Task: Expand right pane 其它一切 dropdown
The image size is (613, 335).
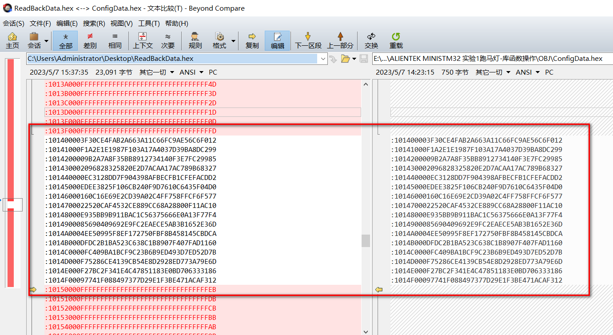Action: point(494,72)
